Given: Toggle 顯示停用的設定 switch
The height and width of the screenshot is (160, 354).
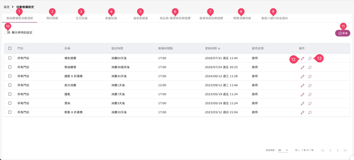Looking at the screenshot, I should (x=7, y=32).
